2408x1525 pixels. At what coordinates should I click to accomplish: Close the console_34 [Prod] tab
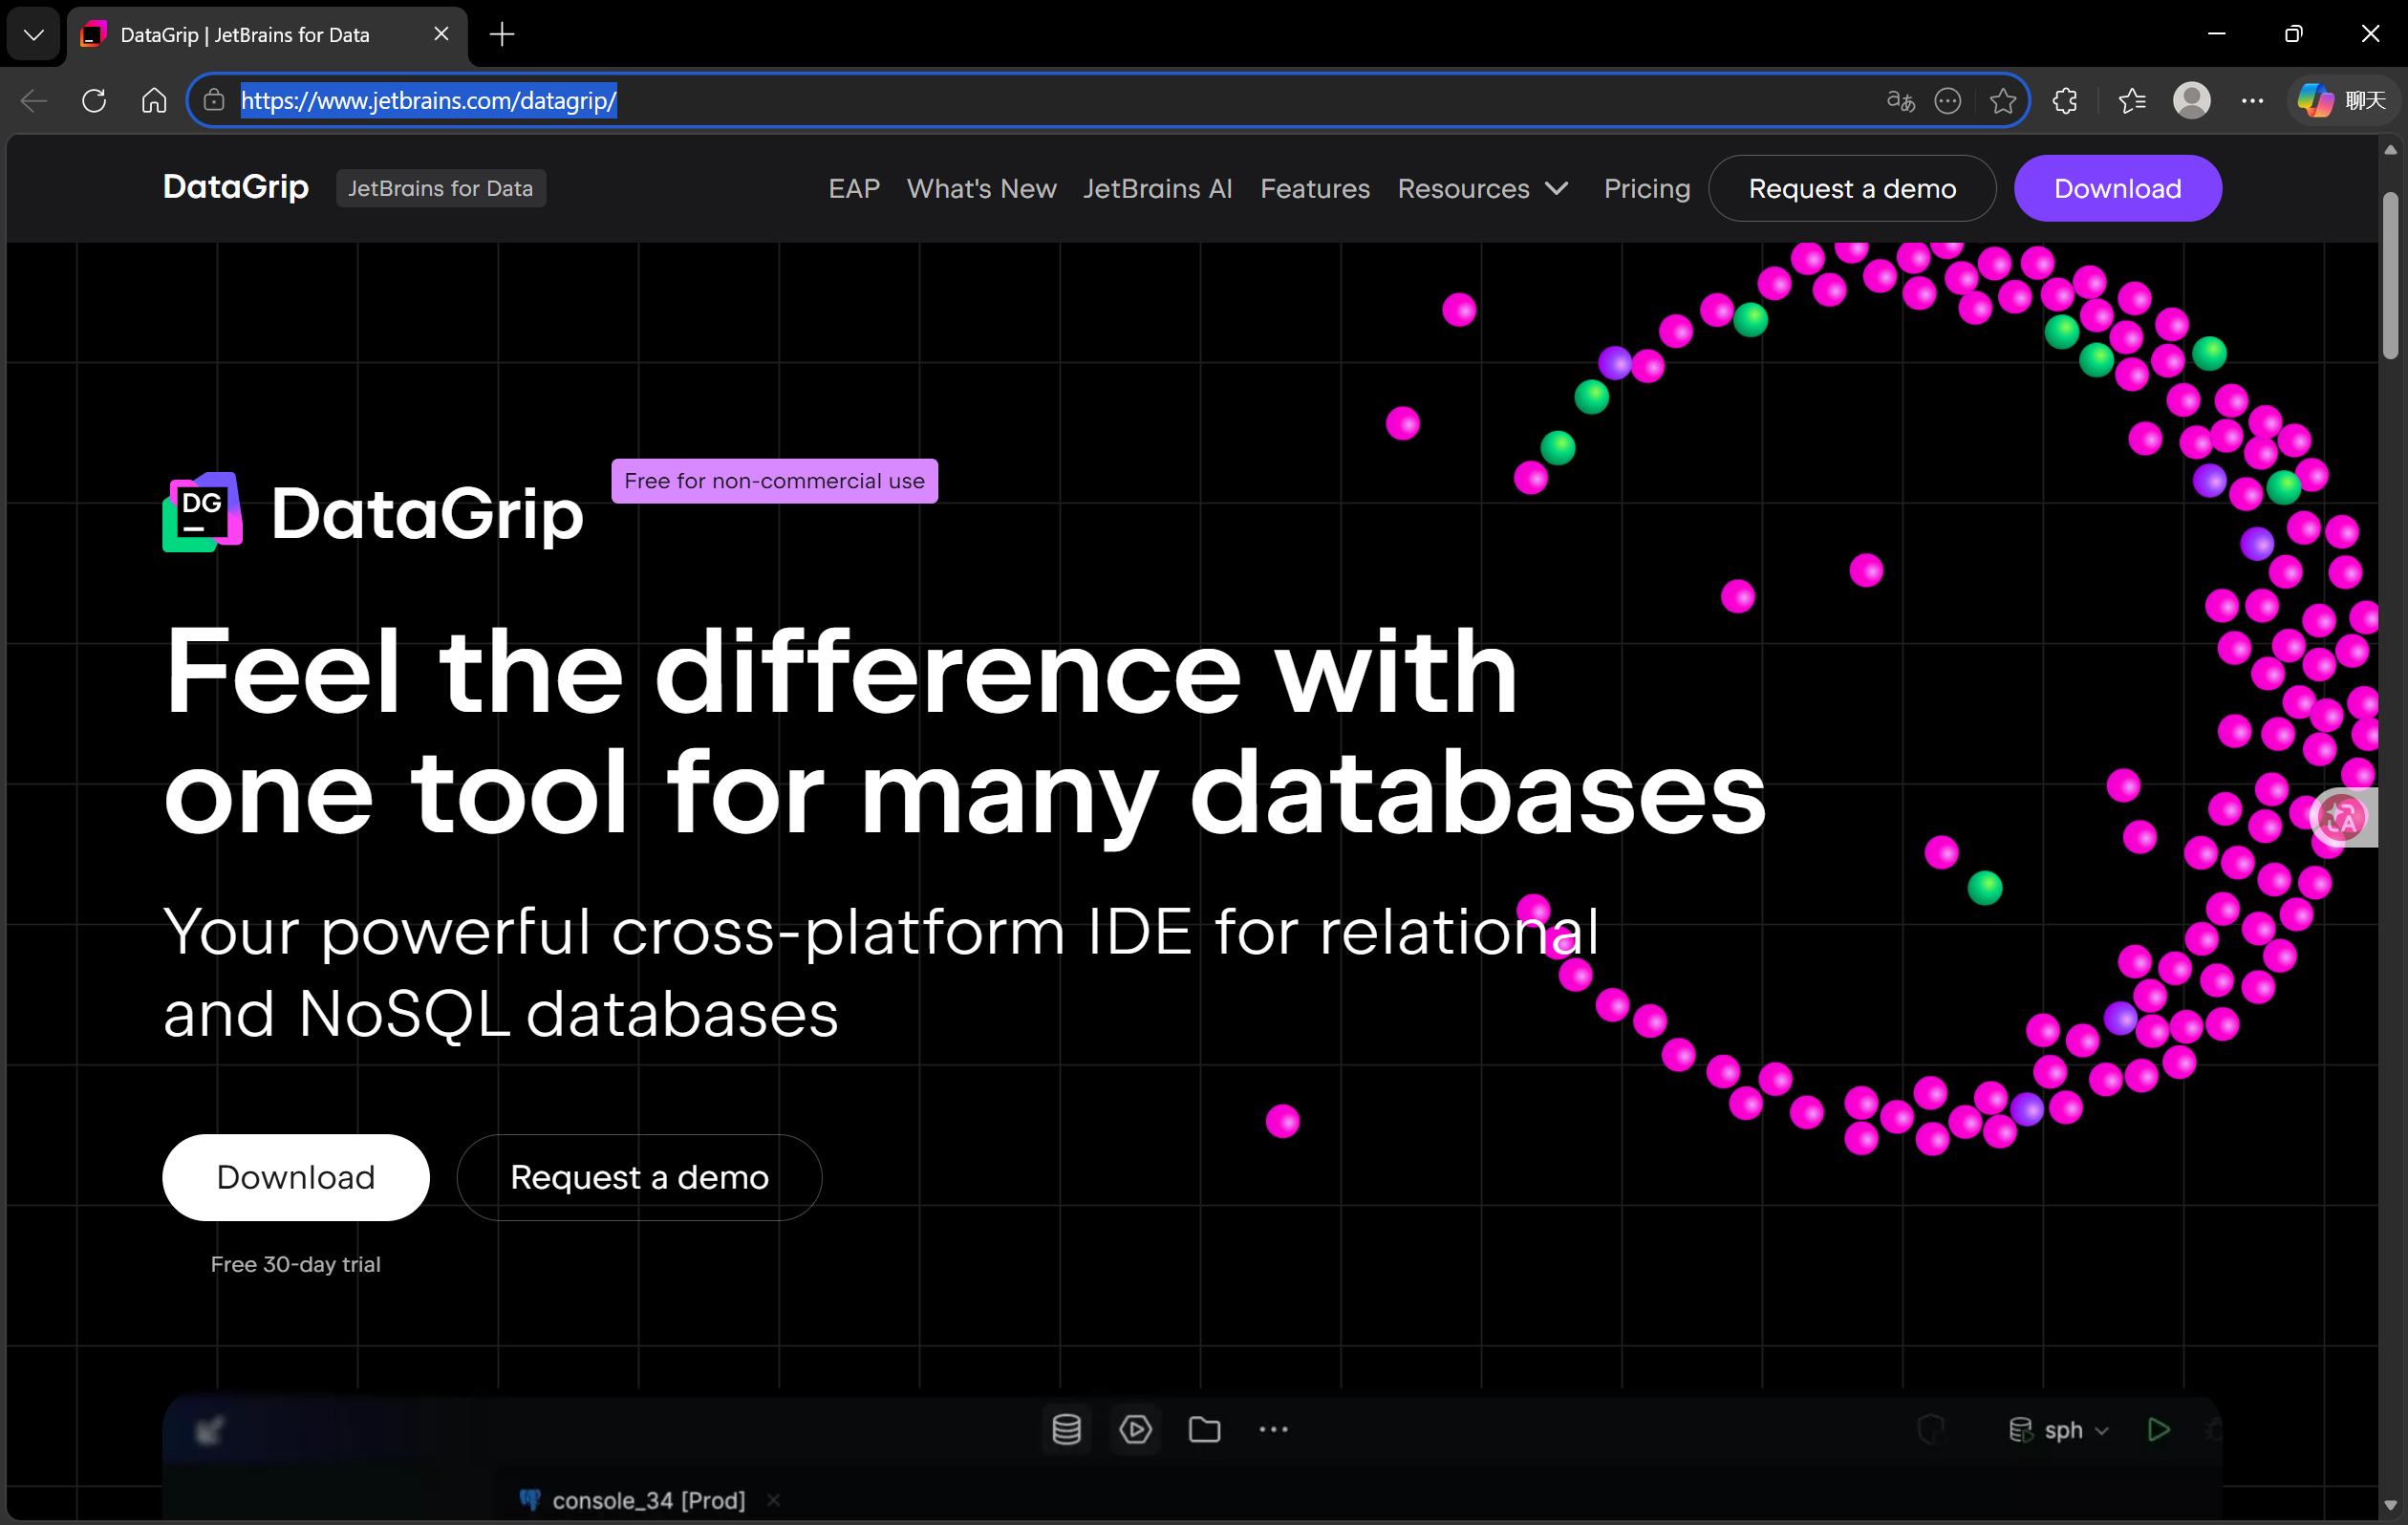(x=773, y=1500)
